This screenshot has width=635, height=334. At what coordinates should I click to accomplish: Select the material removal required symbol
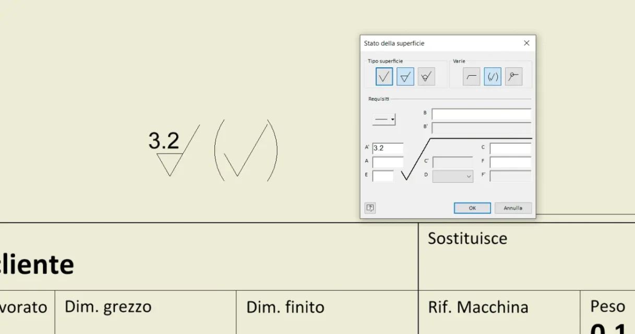click(405, 77)
